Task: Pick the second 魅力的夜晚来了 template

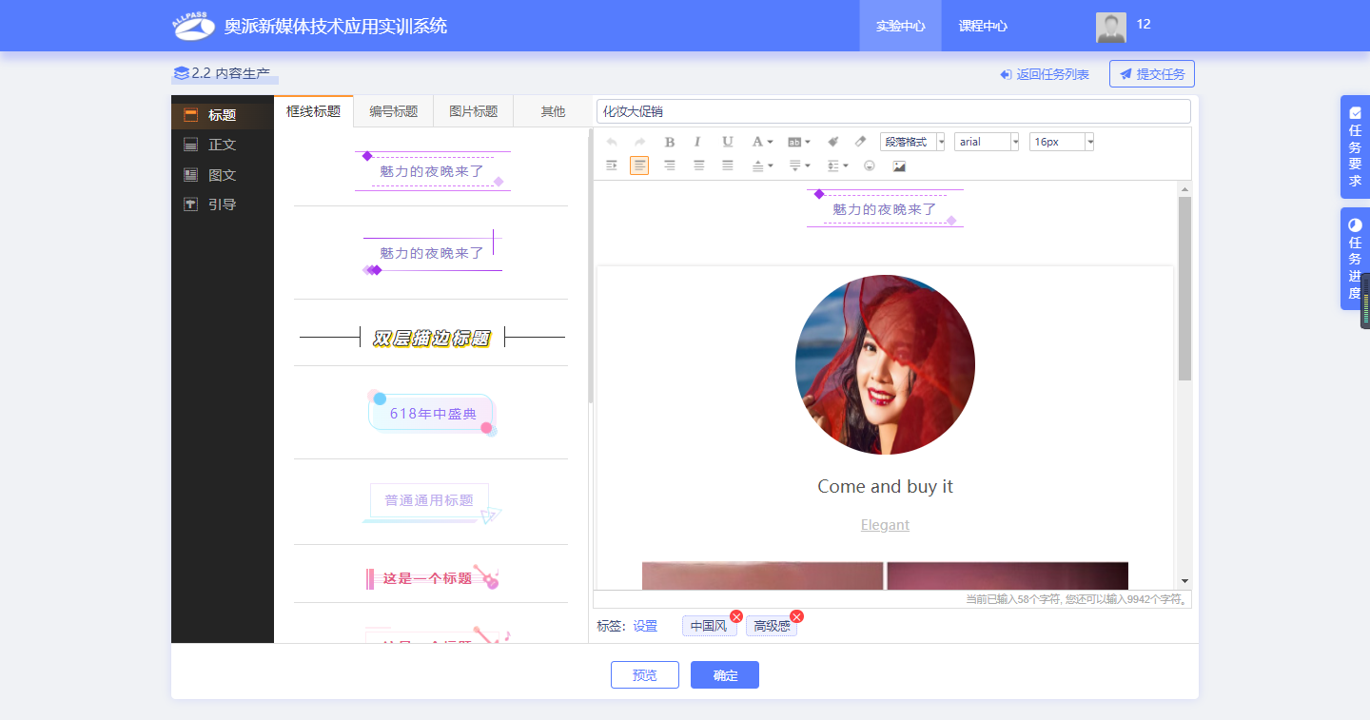Action: [431, 253]
